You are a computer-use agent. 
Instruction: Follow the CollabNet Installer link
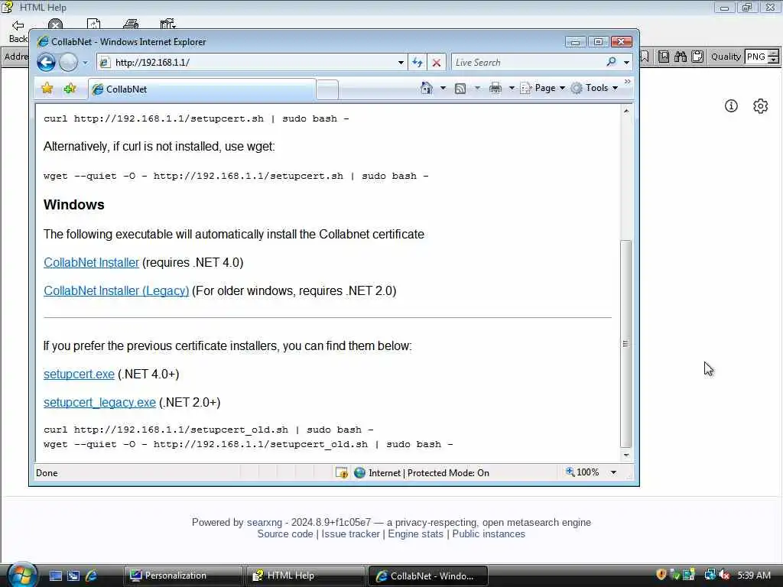tap(92, 263)
